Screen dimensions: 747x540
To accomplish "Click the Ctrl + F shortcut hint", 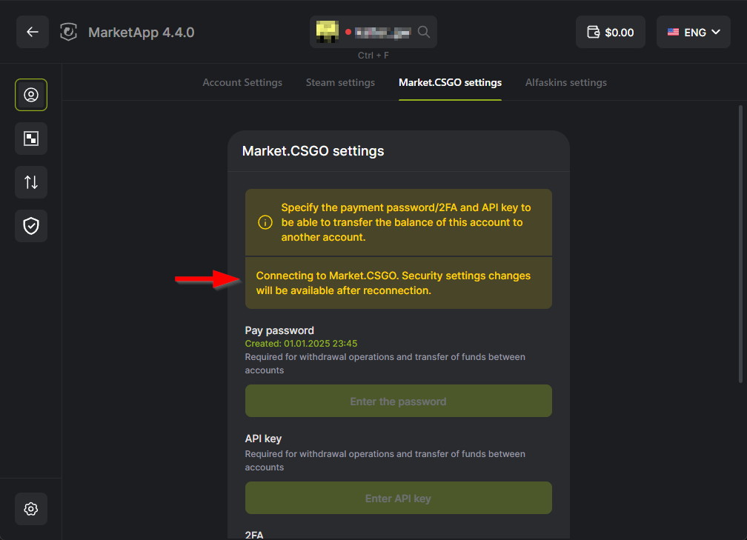I will 373,56.
